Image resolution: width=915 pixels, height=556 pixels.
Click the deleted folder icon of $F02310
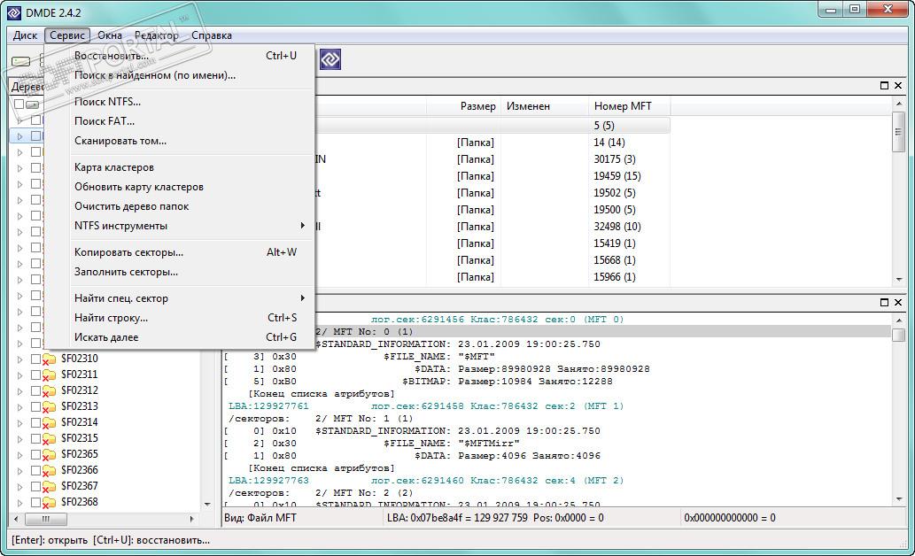(49, 359)
